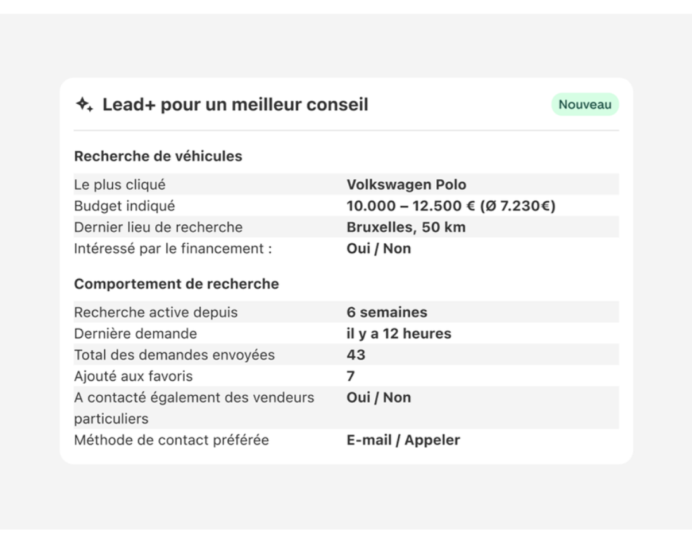Select the Intéressé par le financement label
The height and width of the screenshot is (544, 692).
click(172, 248)
